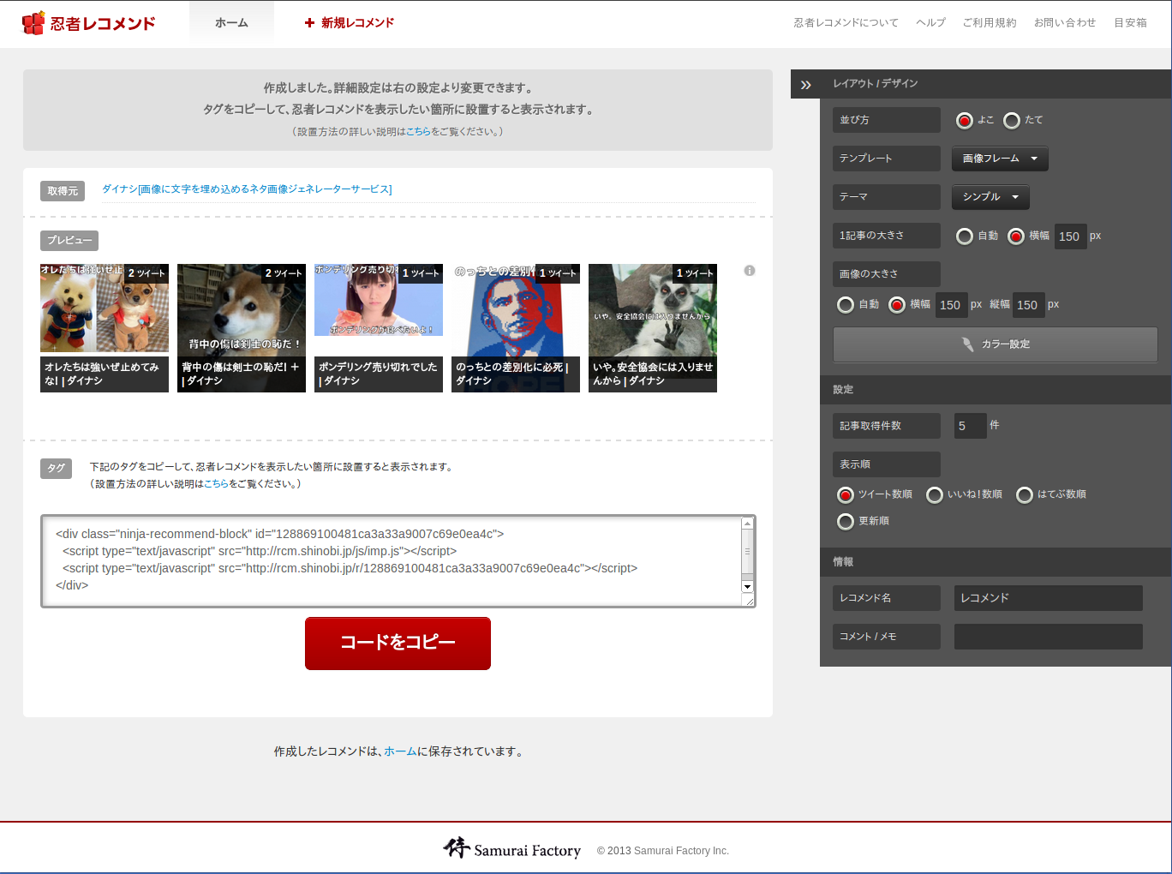Sort by ツイート数順
Screen dimensions: 1172x874
pyautogui.click(x=846, y=495)
